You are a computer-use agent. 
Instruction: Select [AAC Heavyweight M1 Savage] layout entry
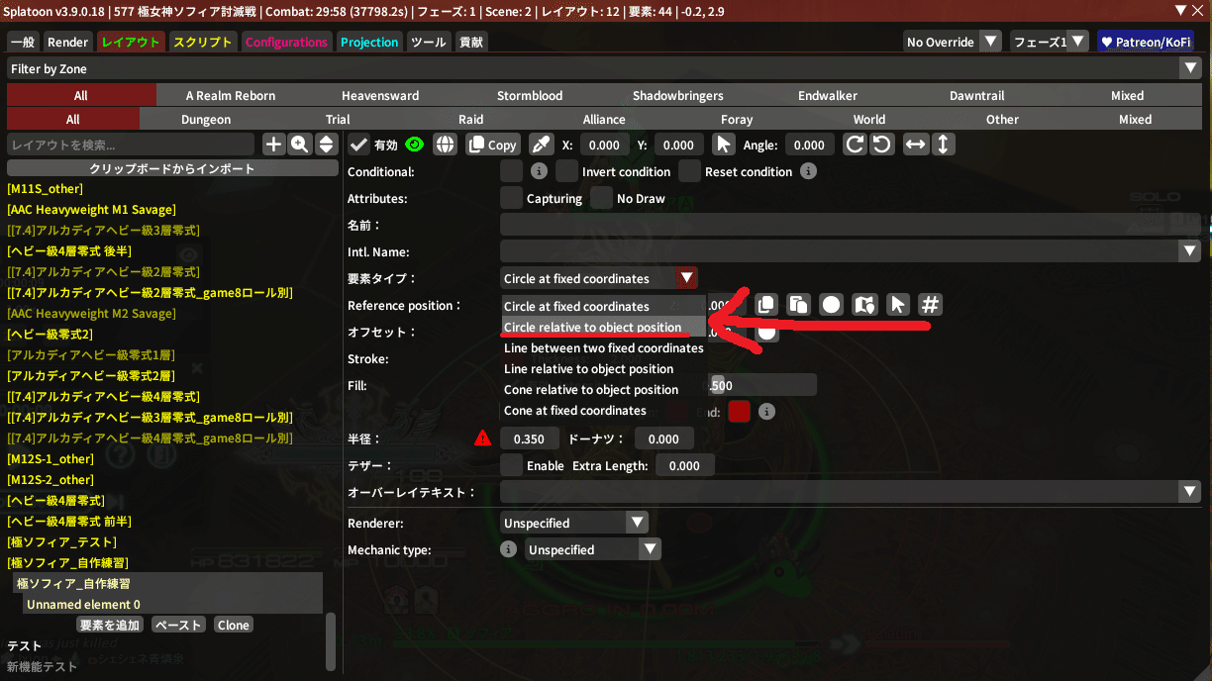pos(91,209)
